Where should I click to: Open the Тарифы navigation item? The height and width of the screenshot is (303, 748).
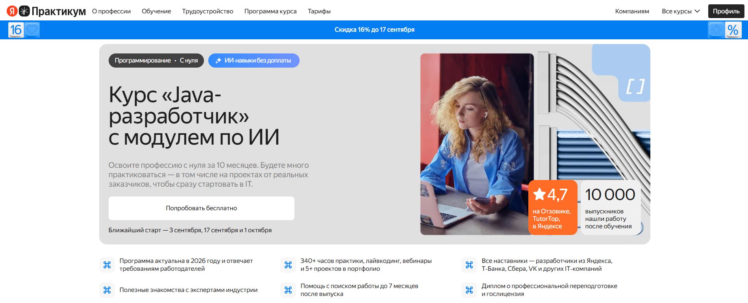(319, 11)
